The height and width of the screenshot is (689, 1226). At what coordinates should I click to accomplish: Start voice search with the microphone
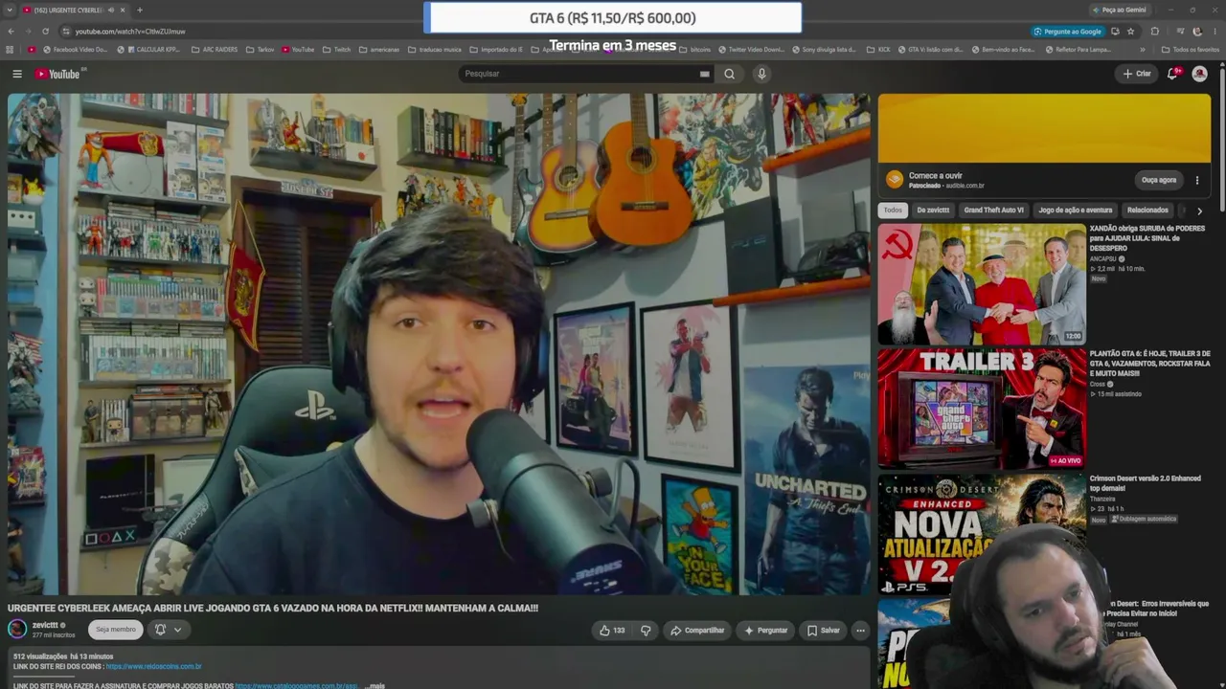tap(761, 74)
